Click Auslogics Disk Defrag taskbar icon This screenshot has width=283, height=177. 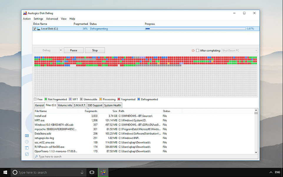pos(103,172)
